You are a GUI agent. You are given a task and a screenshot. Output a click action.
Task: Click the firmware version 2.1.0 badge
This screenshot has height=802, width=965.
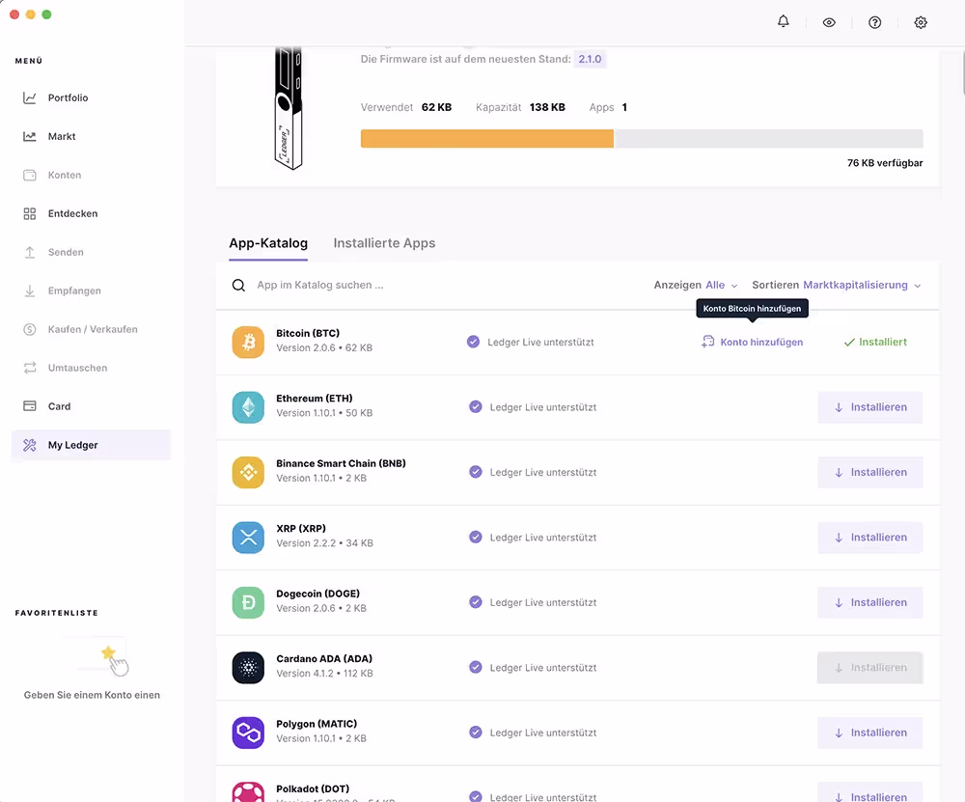pyautogui.click(x=590, y=59)
